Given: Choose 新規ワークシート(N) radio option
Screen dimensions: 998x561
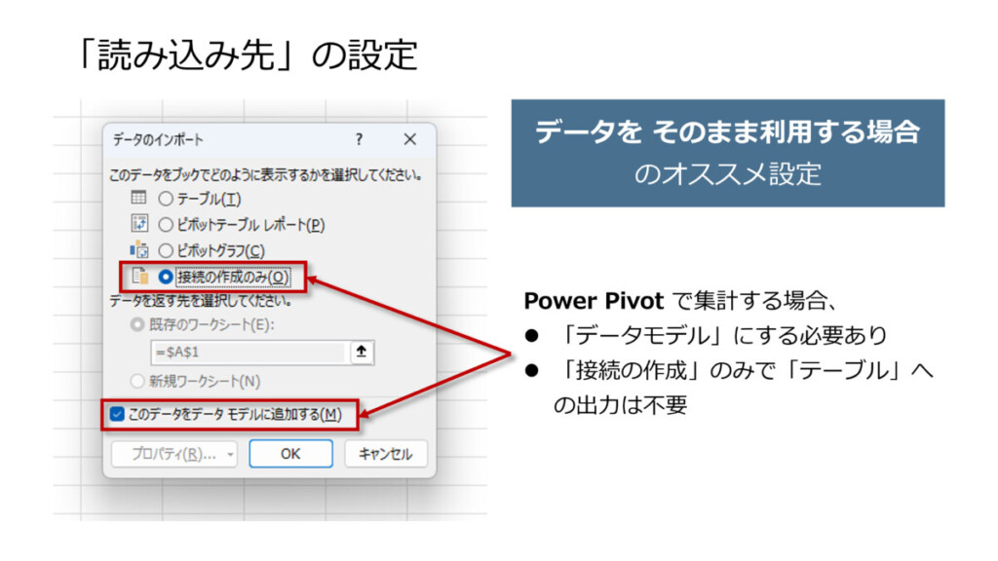Looking at the screenshot, I should coord(136,381).
